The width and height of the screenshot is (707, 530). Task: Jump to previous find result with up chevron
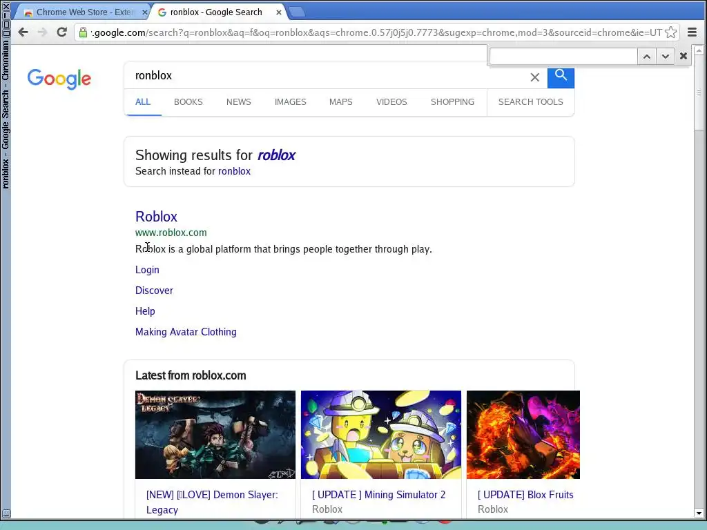click(x=646, y=57)
